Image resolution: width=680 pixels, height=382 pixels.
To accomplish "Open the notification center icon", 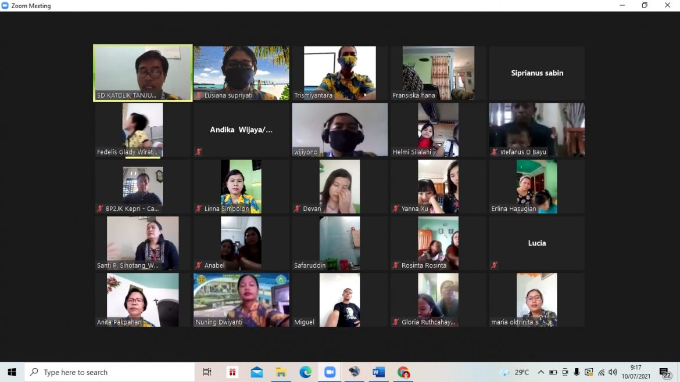I will click(x=665, y=372).
